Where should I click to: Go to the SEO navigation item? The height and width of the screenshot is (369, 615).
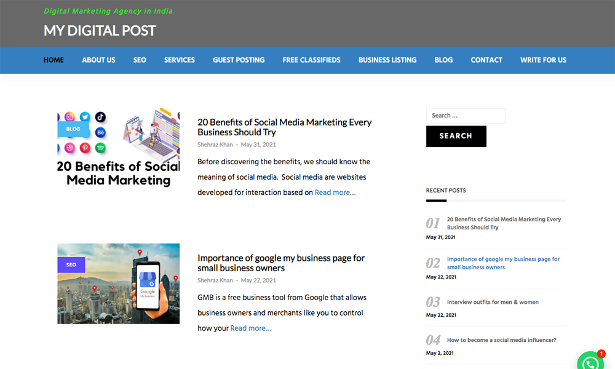140,60
